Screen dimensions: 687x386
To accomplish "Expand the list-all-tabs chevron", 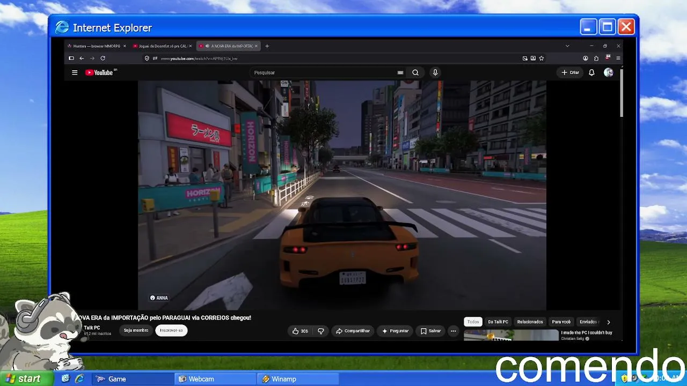I will click(x=567, y=46).
